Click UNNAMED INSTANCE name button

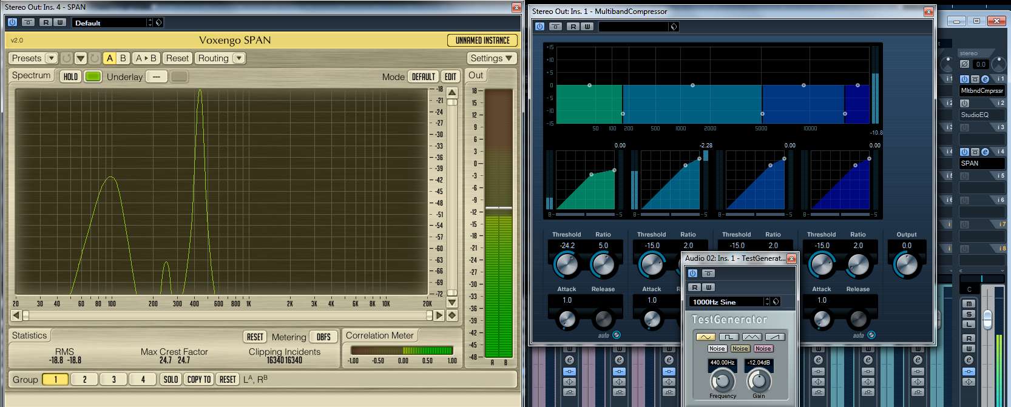482,40
